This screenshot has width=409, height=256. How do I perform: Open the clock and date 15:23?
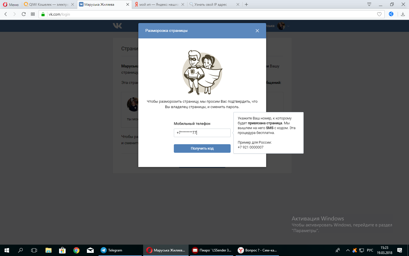[x=385, y=250]
